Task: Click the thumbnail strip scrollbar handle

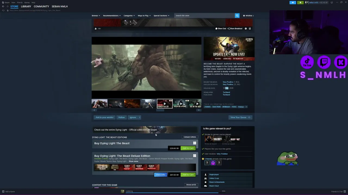Action: click(160, 110)
